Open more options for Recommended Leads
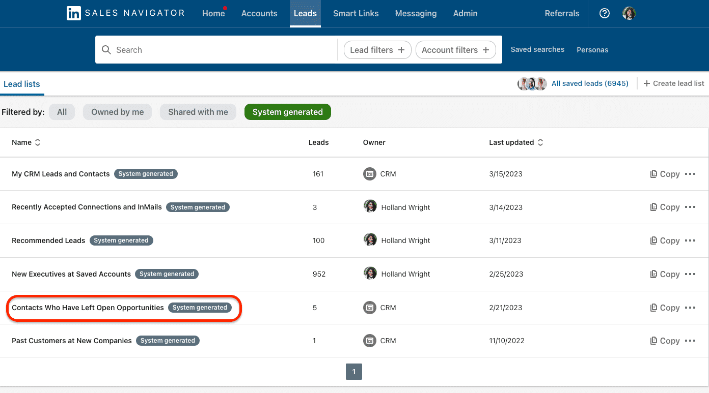 coord(690,240)
